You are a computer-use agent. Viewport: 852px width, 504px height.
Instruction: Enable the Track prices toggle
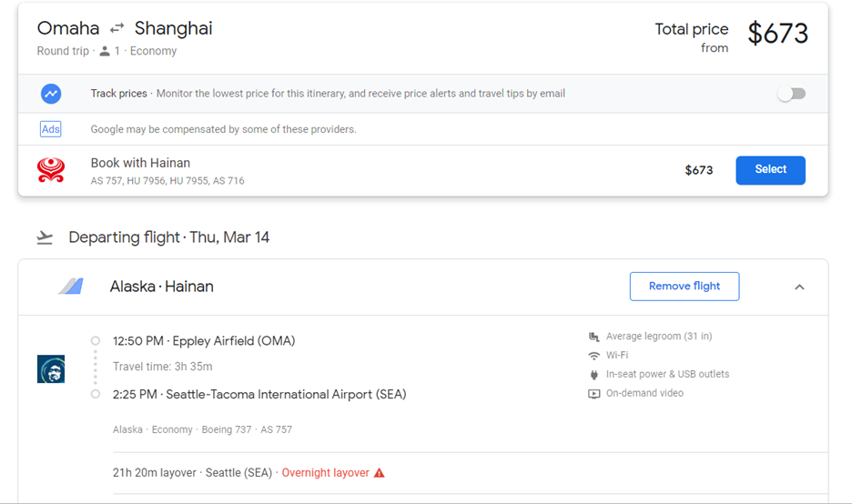click(x=791, y=94)
